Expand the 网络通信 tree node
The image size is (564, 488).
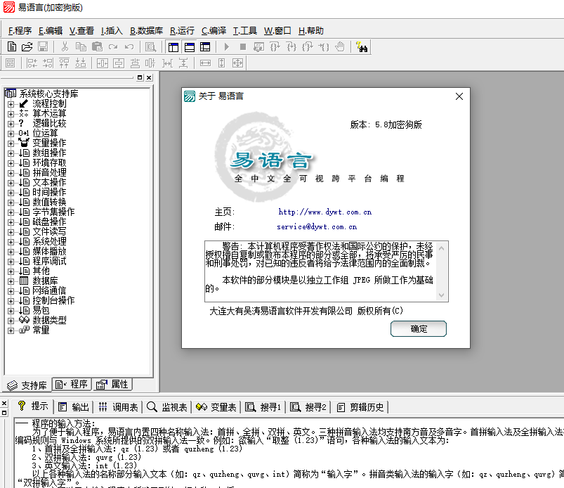tap(11, 291)
